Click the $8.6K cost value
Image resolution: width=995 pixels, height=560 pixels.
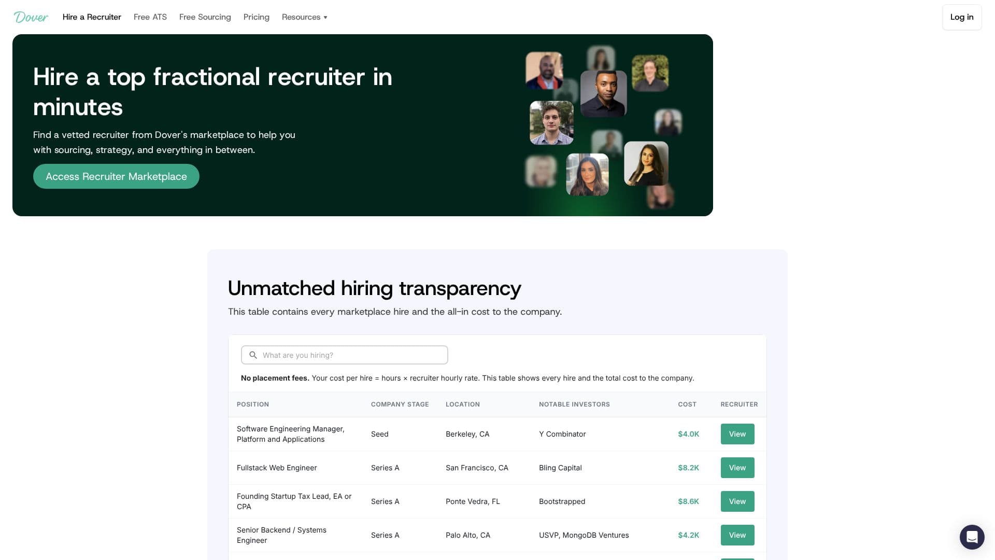[x=689, y=501]
